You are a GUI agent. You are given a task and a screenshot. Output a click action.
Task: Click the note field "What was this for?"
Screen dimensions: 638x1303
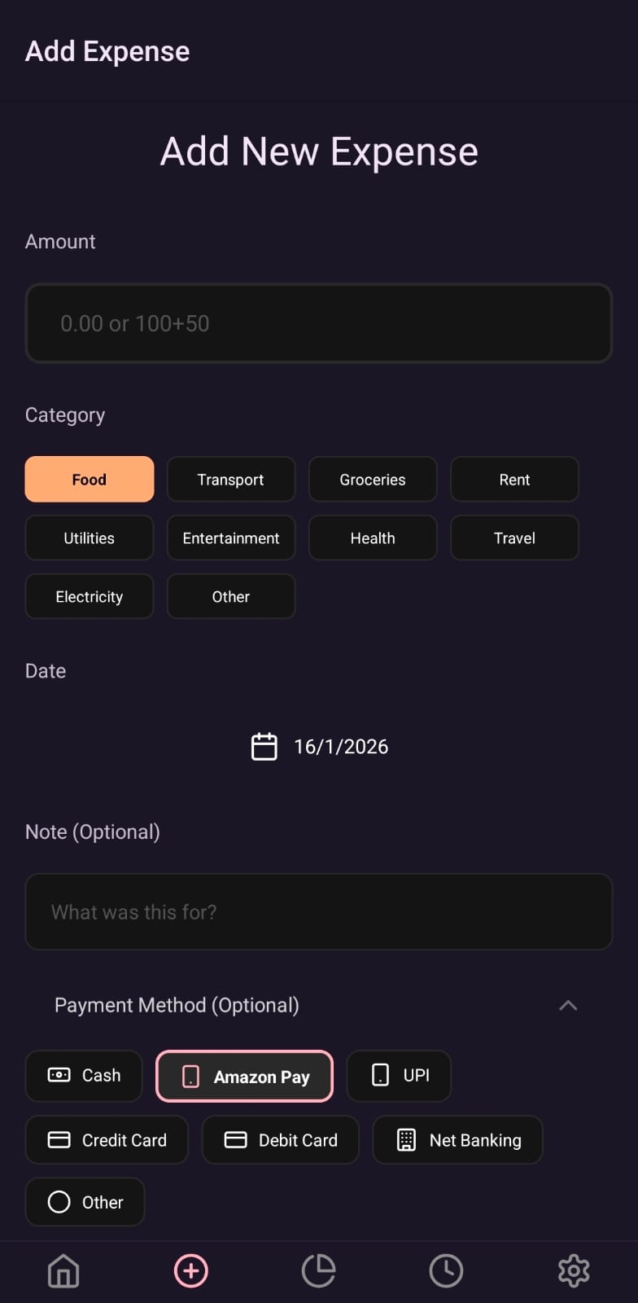pyautogui.click(x=319, y=912)
